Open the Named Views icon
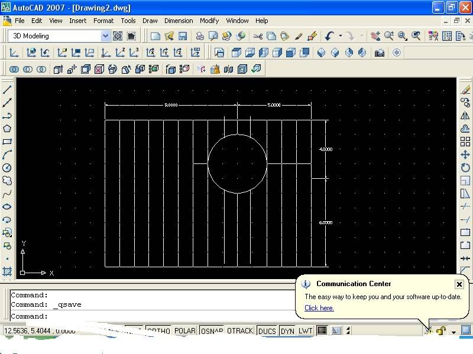 219,53
